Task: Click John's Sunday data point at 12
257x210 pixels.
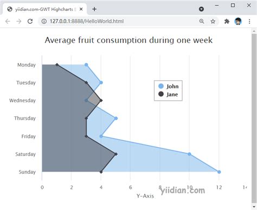Action: click(219, 172)
